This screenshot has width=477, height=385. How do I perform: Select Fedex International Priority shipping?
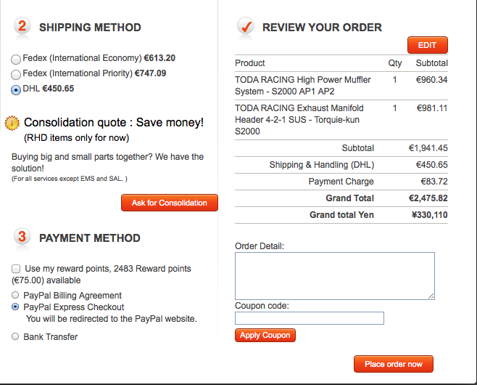[x=16, y=74]
